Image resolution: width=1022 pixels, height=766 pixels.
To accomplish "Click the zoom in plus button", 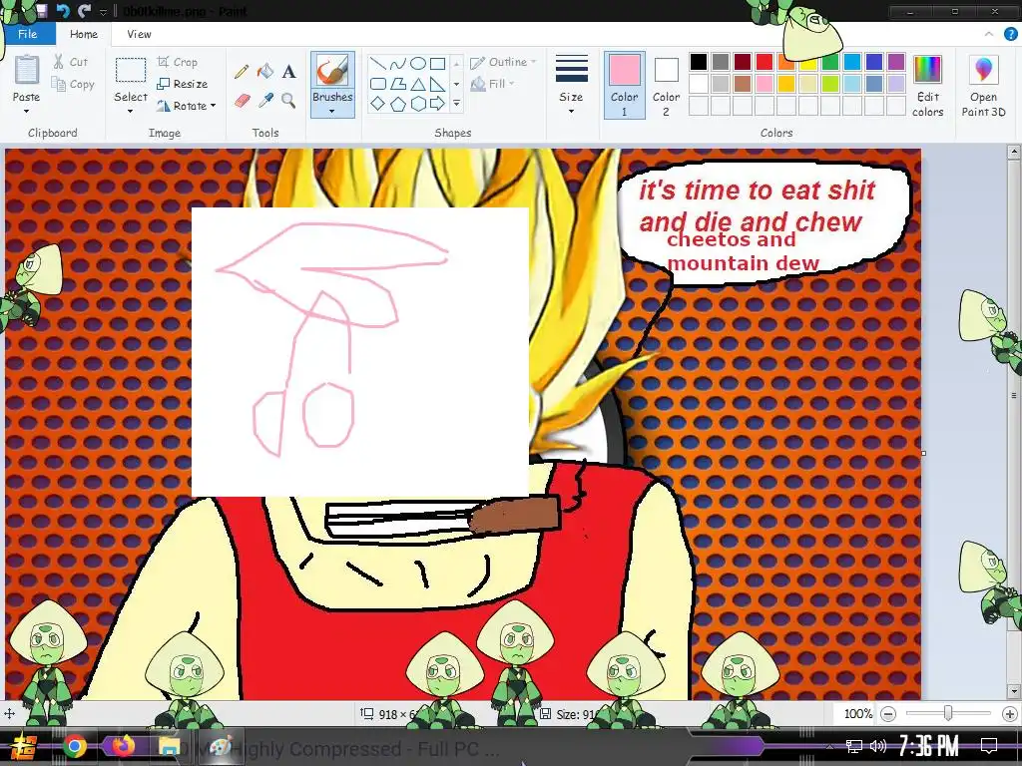I will pyautogui.click(x=1010, y=714).
